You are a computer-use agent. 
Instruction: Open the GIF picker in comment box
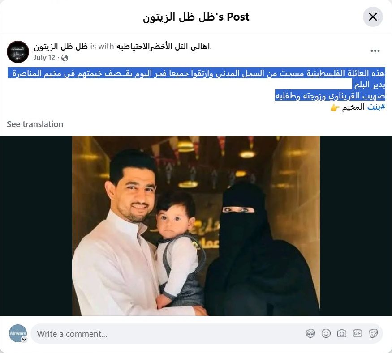coord(357,333)
